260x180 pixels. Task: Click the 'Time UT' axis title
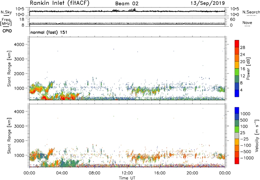tap(127, 178)
